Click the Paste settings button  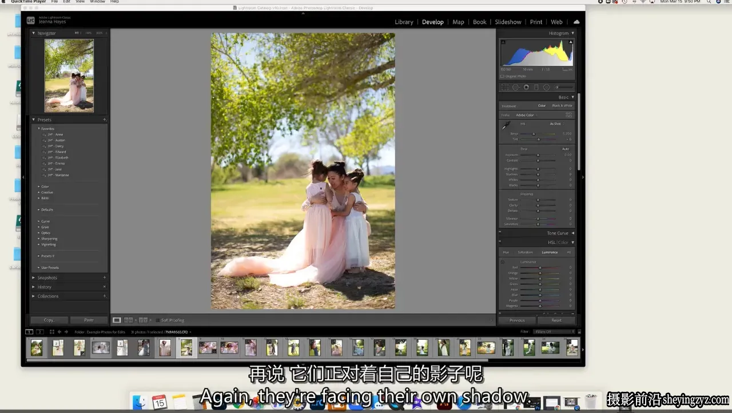tap(89, 320)
